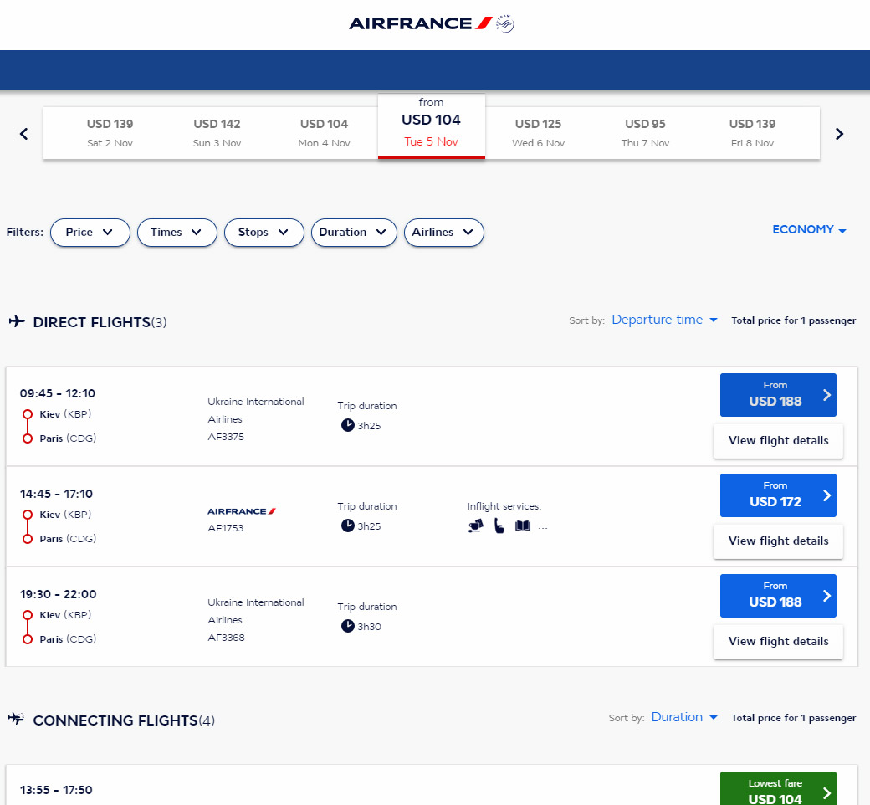Viewport: 870px width, 805px height.
Task: Select USD 172 fare for 14:45 flight
Action: 778,495
